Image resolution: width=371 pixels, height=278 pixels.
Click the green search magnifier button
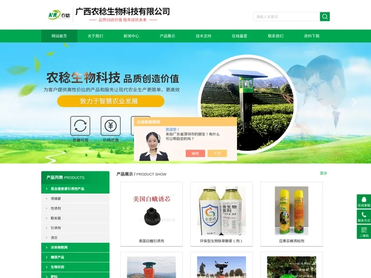[325, 16]
